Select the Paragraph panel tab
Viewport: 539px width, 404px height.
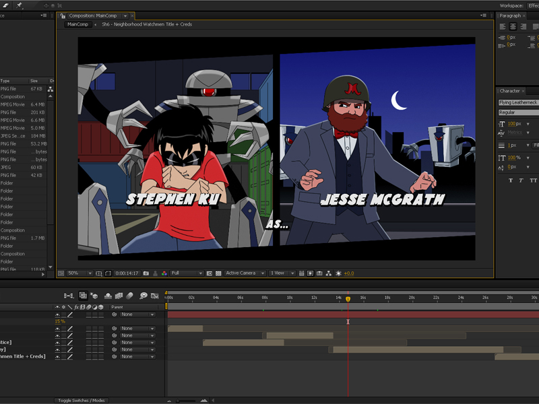[x=510, y=15]
